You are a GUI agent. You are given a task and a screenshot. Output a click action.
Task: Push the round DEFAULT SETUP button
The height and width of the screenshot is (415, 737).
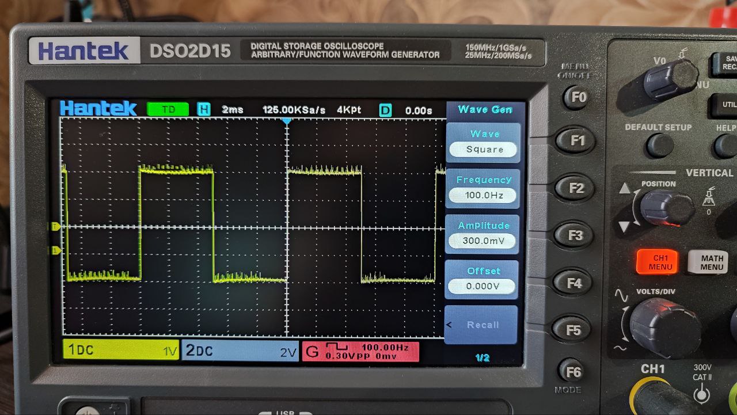pyautogui.click(x=660, y=146)
